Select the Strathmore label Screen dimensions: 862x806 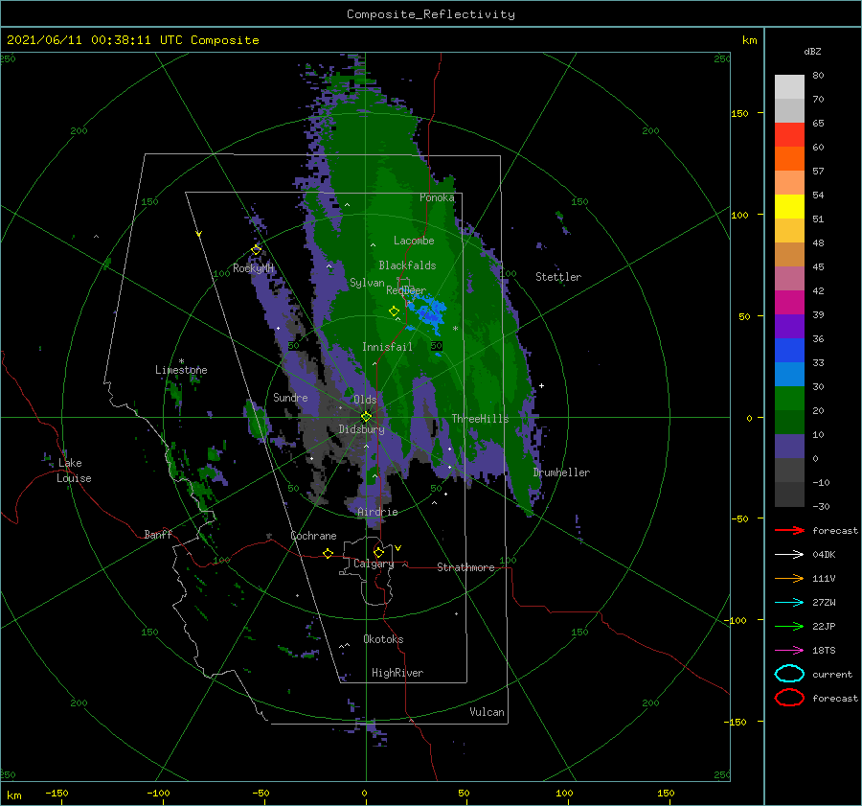pyautogui.click(x=465, y=567)
